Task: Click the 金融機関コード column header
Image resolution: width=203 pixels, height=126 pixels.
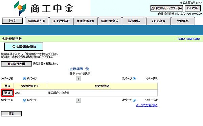Action: tap(30, 86)
